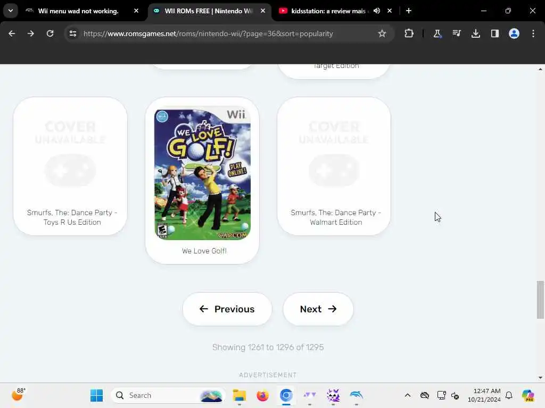Close the Wii menu wad tab

click(136, 11)
